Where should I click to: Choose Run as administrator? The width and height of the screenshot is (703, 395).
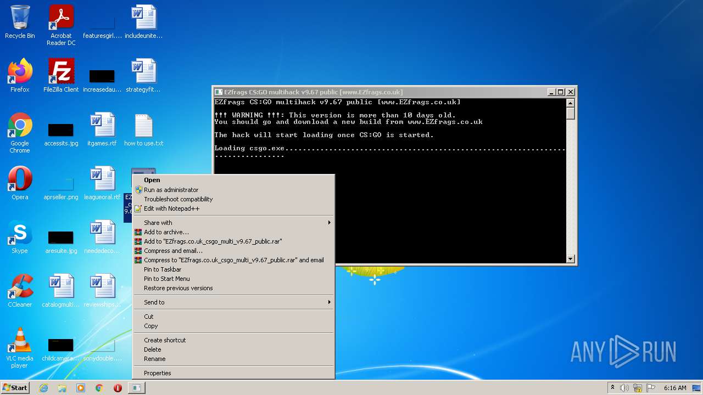click(x=233, y=190)
